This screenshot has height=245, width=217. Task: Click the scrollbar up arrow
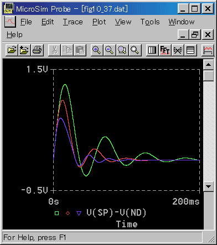tap(209, 65)
